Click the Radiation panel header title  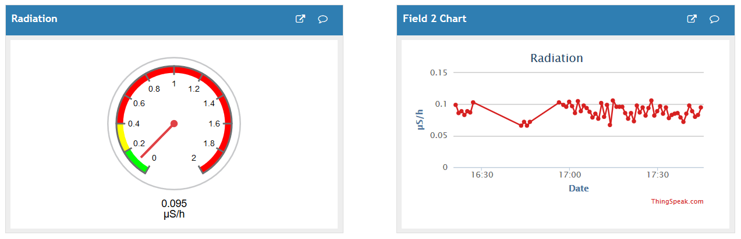coord(34,19)
